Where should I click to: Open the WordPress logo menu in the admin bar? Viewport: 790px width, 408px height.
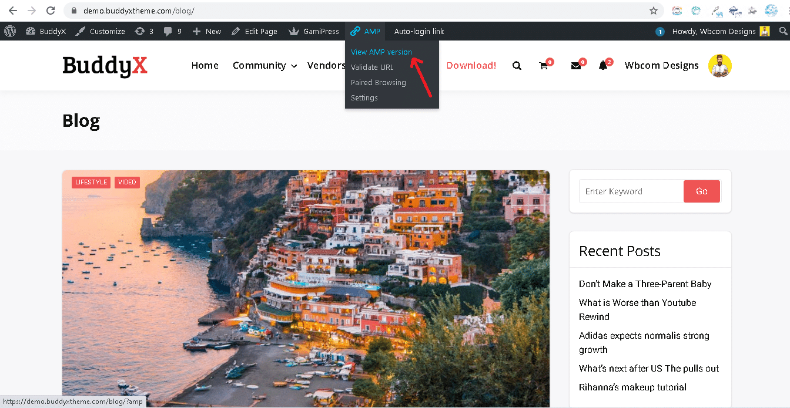click(x=10, y=31)
